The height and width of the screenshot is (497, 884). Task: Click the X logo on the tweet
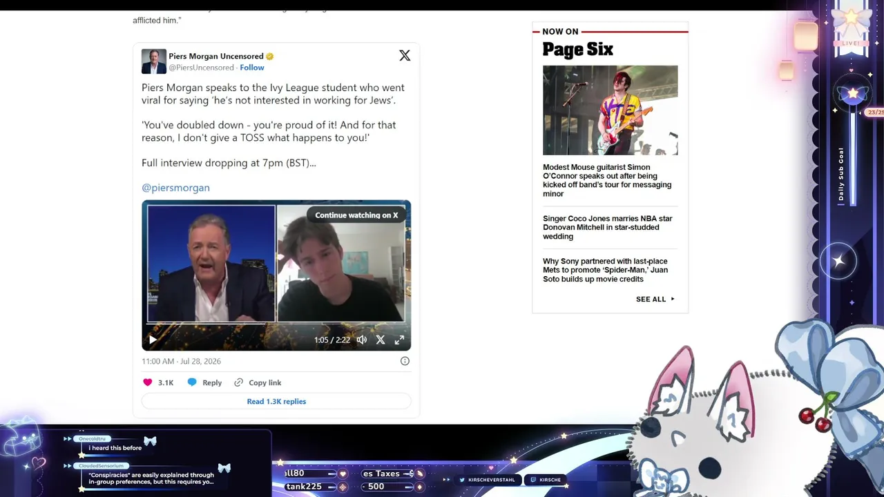(405, 56)
